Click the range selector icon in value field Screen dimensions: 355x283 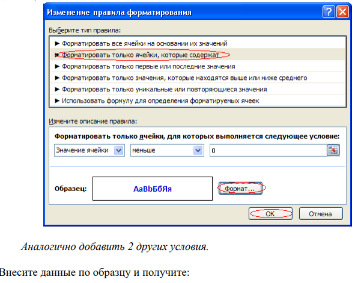333,150
